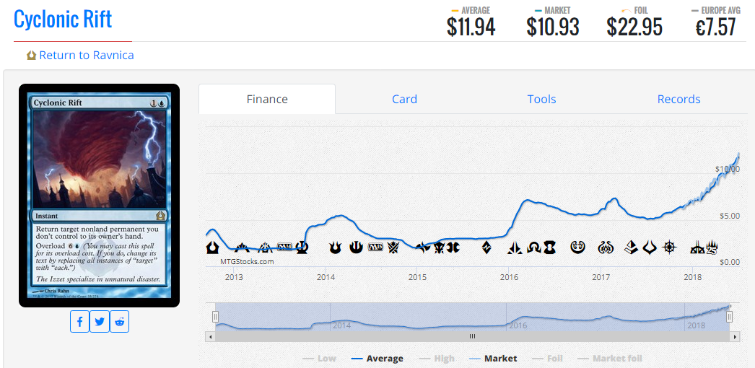Click the Rivals of Ixalan set symbol
The width and height of the screenshot is (755, 368).
point(698,247)
